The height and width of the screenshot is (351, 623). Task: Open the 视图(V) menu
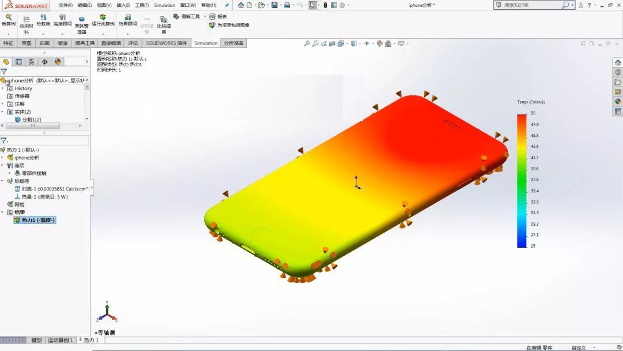tap(104, 5)
